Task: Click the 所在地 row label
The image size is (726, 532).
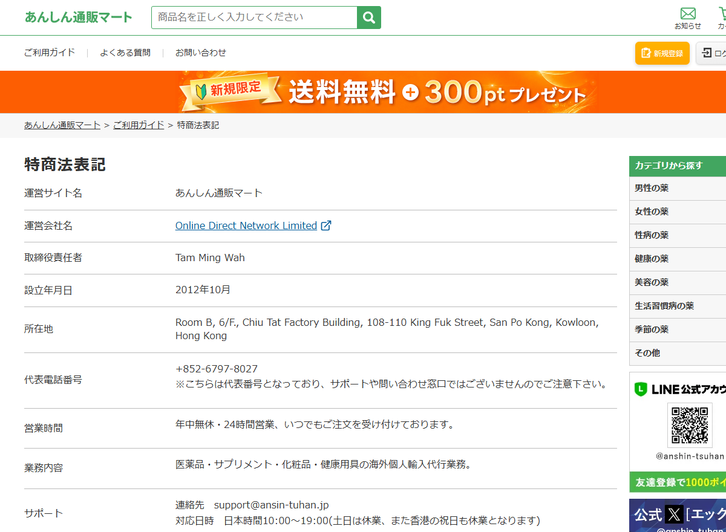Action: coord(39,329)
